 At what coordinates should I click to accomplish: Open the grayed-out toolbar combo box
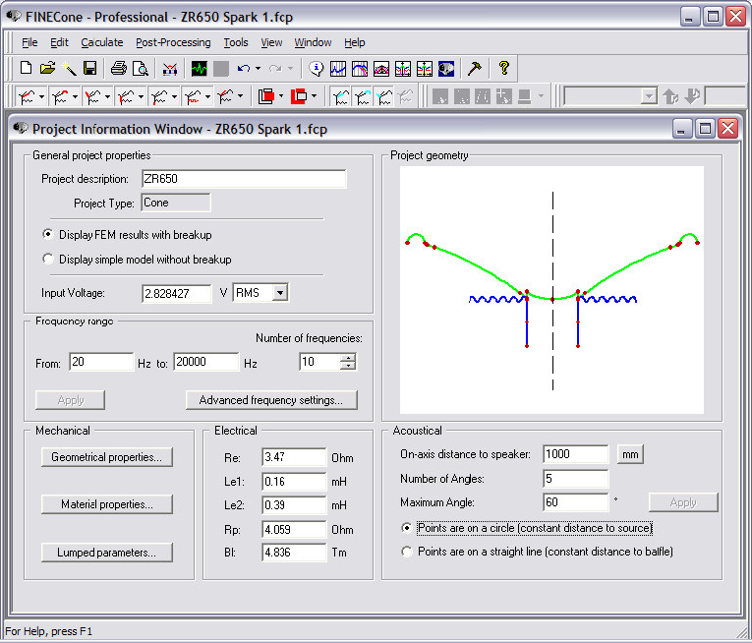[x=610, y=96]
